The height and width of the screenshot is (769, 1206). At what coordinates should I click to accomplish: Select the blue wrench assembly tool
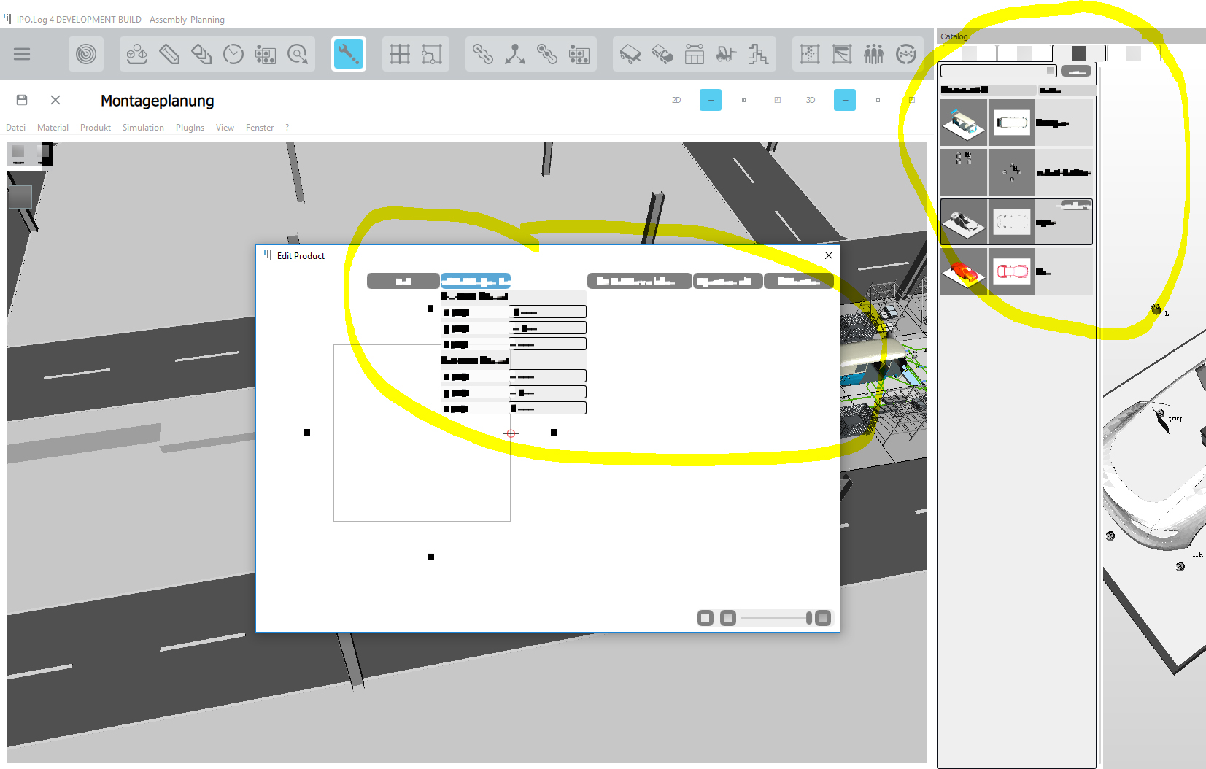click(348, 54)
